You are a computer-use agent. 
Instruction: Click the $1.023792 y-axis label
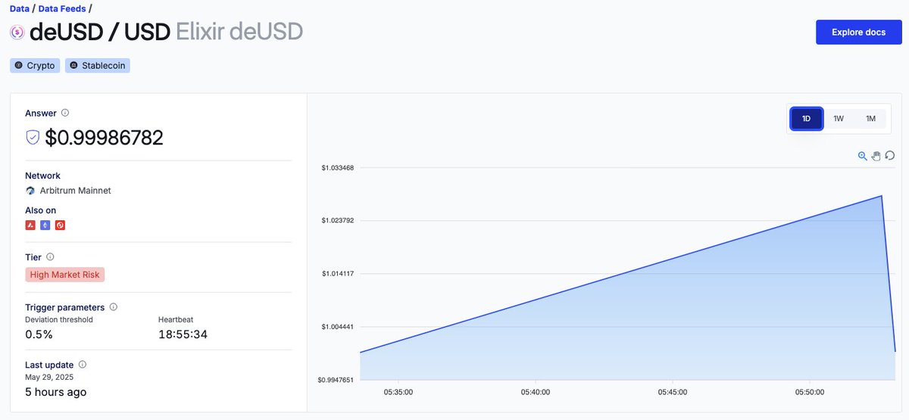[337, 221]
